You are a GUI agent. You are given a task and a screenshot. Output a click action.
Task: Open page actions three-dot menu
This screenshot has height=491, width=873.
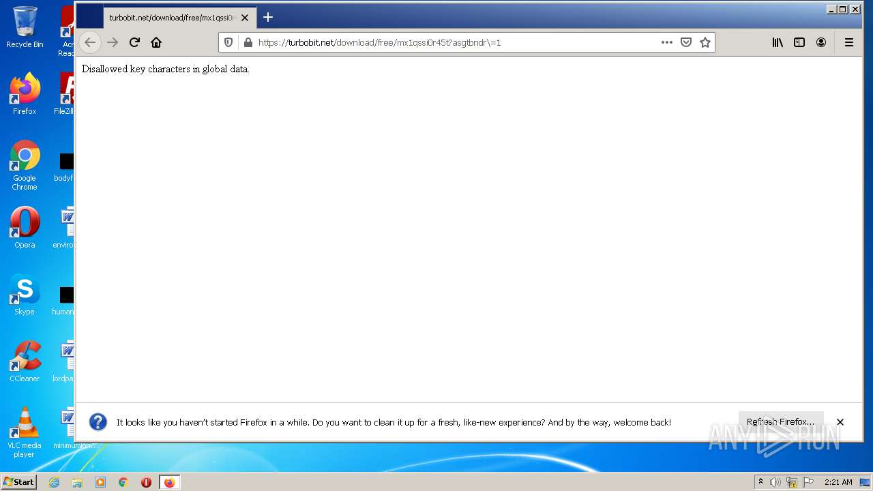pos(667,42)
